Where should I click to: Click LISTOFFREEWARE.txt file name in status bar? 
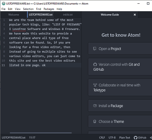click(x=14, y=138)
